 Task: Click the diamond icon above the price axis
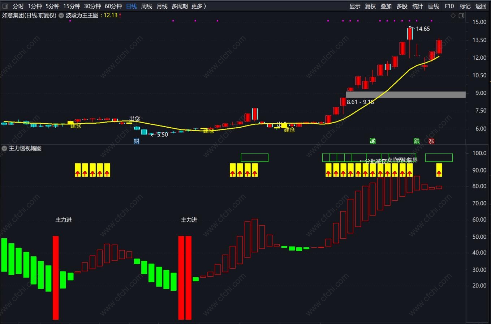point(453,16)
